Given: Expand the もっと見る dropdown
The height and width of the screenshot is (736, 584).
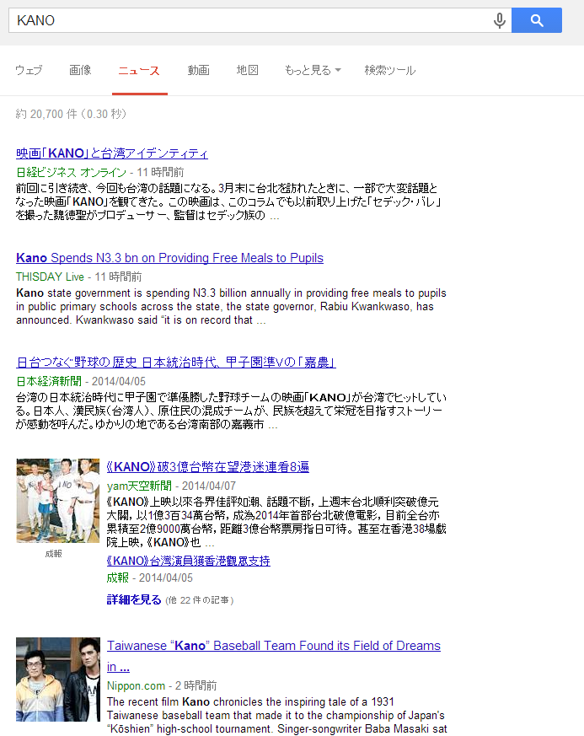Looking at the screenshot, I should point(313,71).
